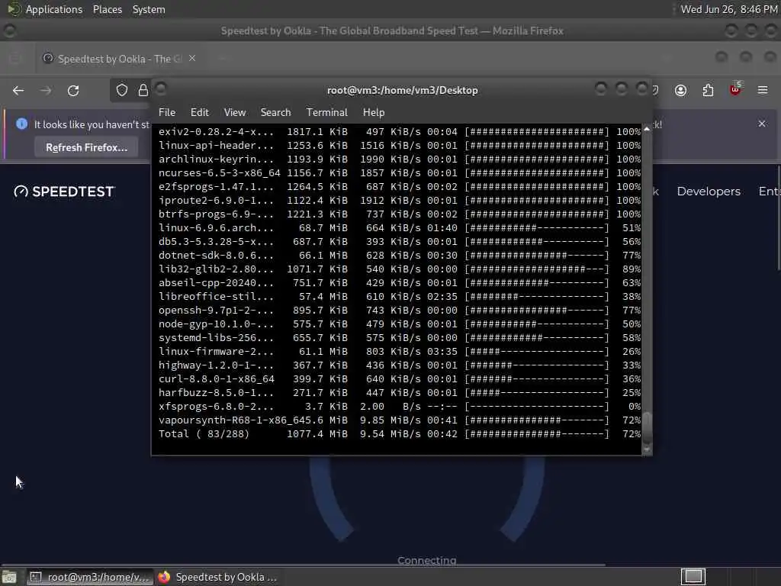Screen dimensions: 781x586
Task: Open the Places menu in the top panel
Action: coord(107,9)
